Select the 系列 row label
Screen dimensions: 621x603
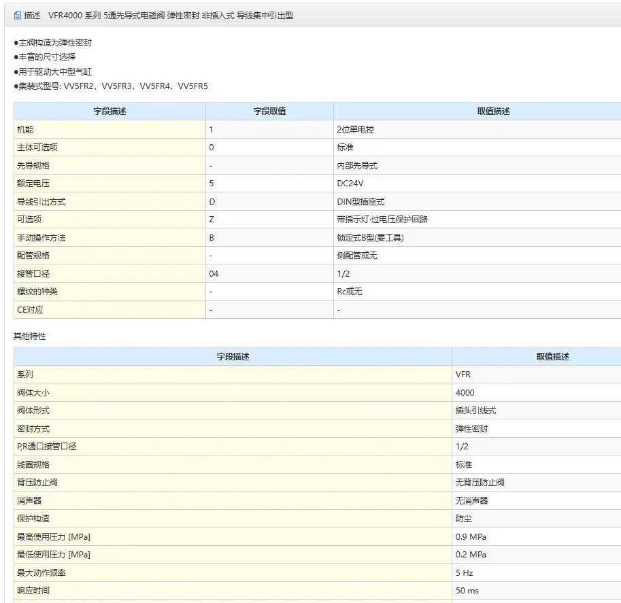(233, 374)
